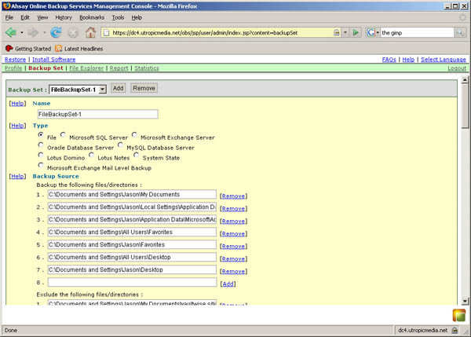
Task: Click the backup set Name text field
Action: [98, 114]
